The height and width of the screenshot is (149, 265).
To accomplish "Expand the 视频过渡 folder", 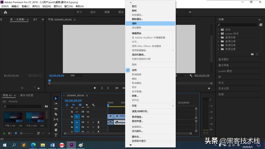I will [218, 49].
